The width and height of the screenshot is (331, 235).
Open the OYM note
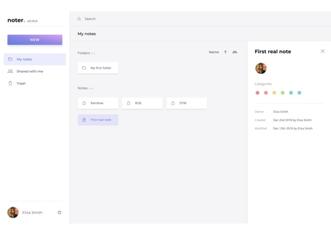[187, 103]
